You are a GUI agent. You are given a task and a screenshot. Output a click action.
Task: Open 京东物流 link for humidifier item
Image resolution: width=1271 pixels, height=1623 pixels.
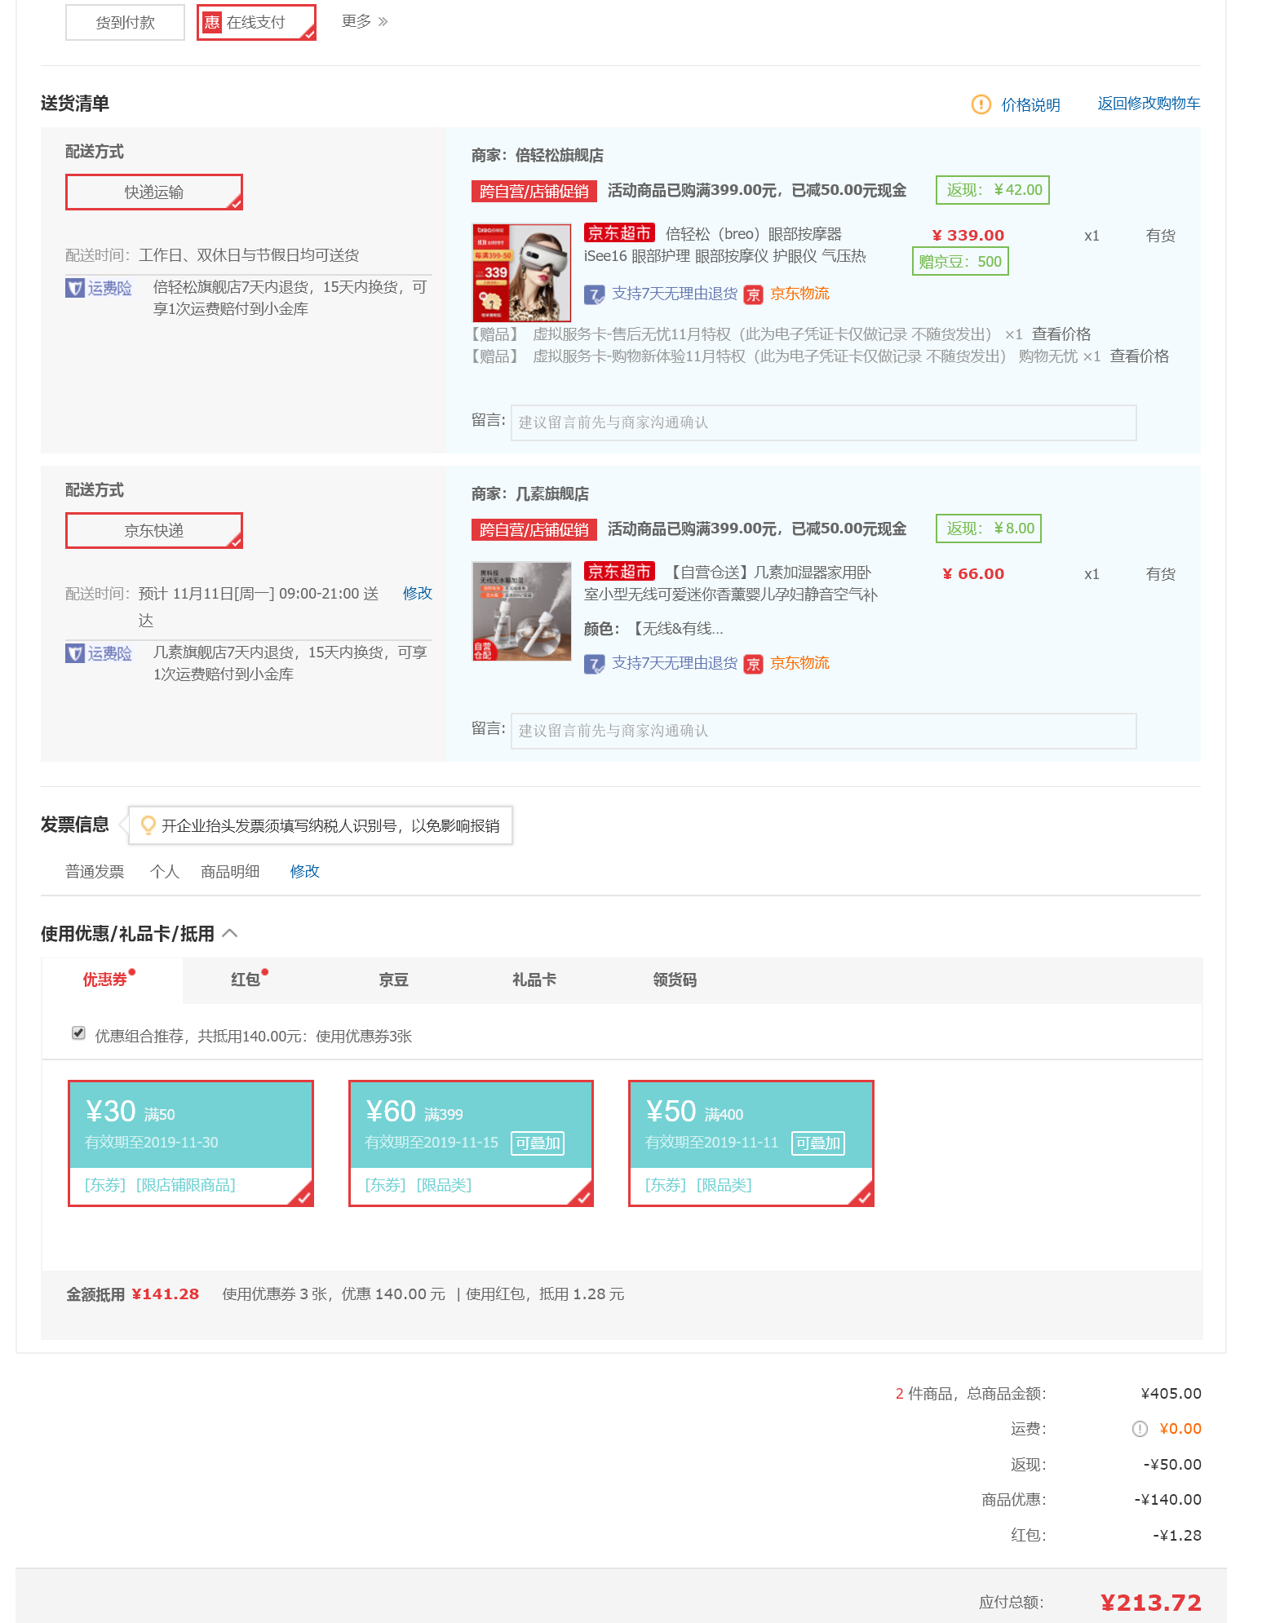799,663
